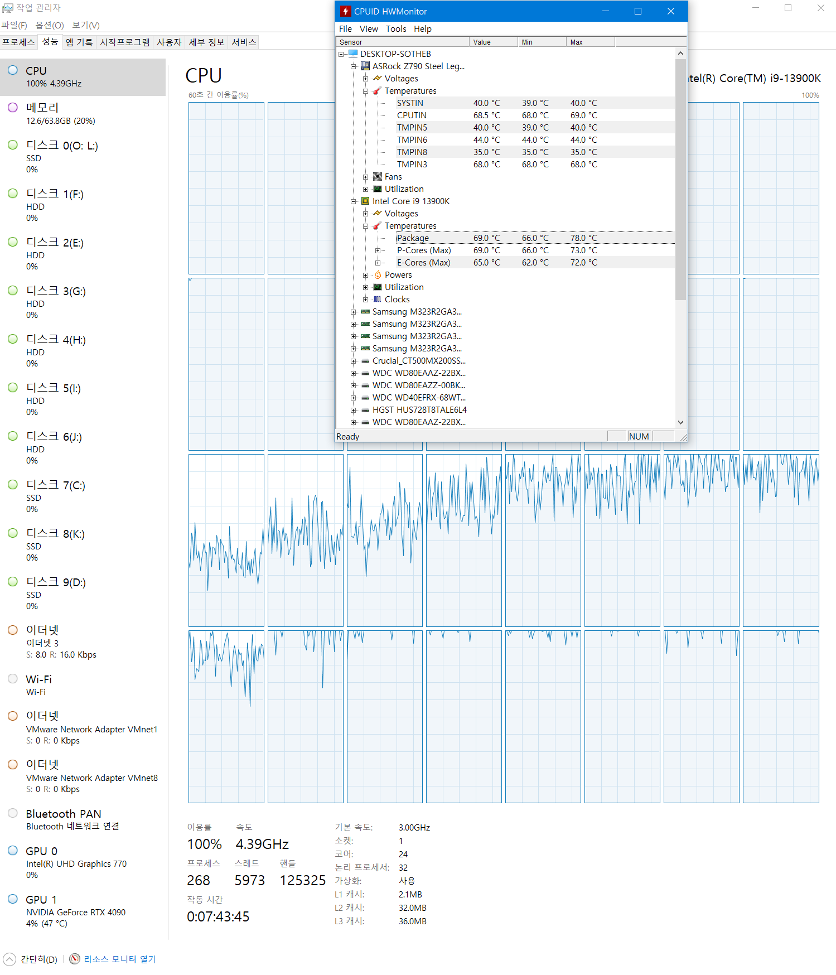Select 이더넷 3 network entry
Image resolution: width=836 pixels, height=975 pixels.
pyautogui.click(x=83, y=642)
